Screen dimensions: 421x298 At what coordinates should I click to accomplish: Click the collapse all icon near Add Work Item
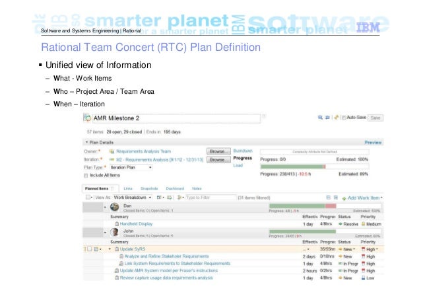click(328, 198)
